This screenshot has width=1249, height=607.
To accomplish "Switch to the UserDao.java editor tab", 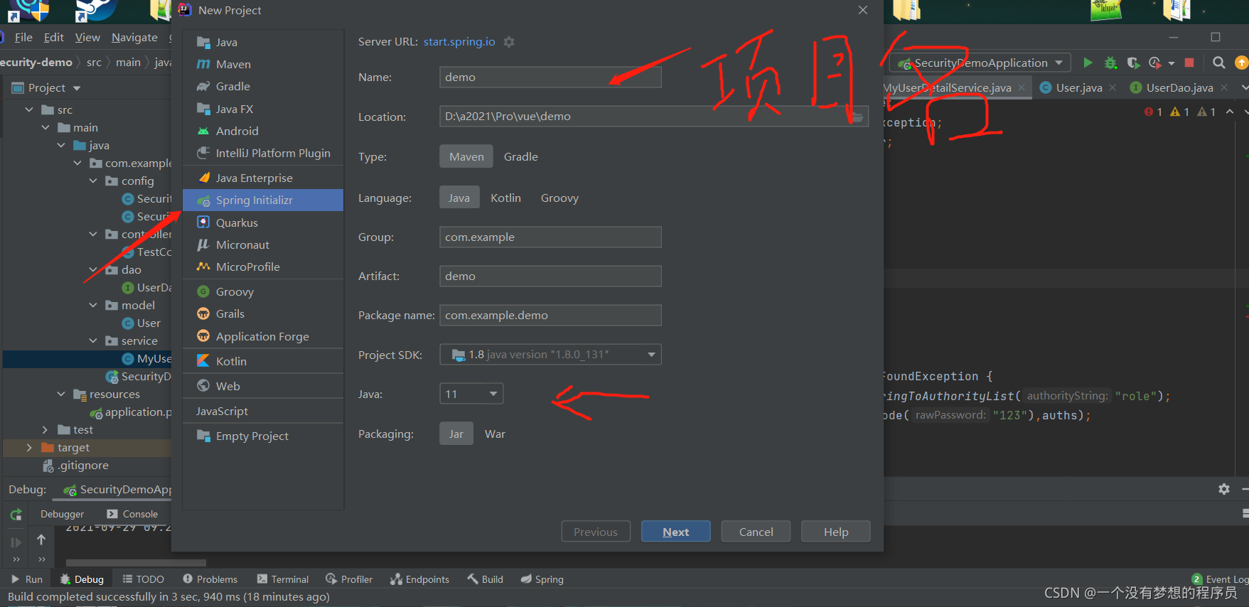I will (1179, 87).
